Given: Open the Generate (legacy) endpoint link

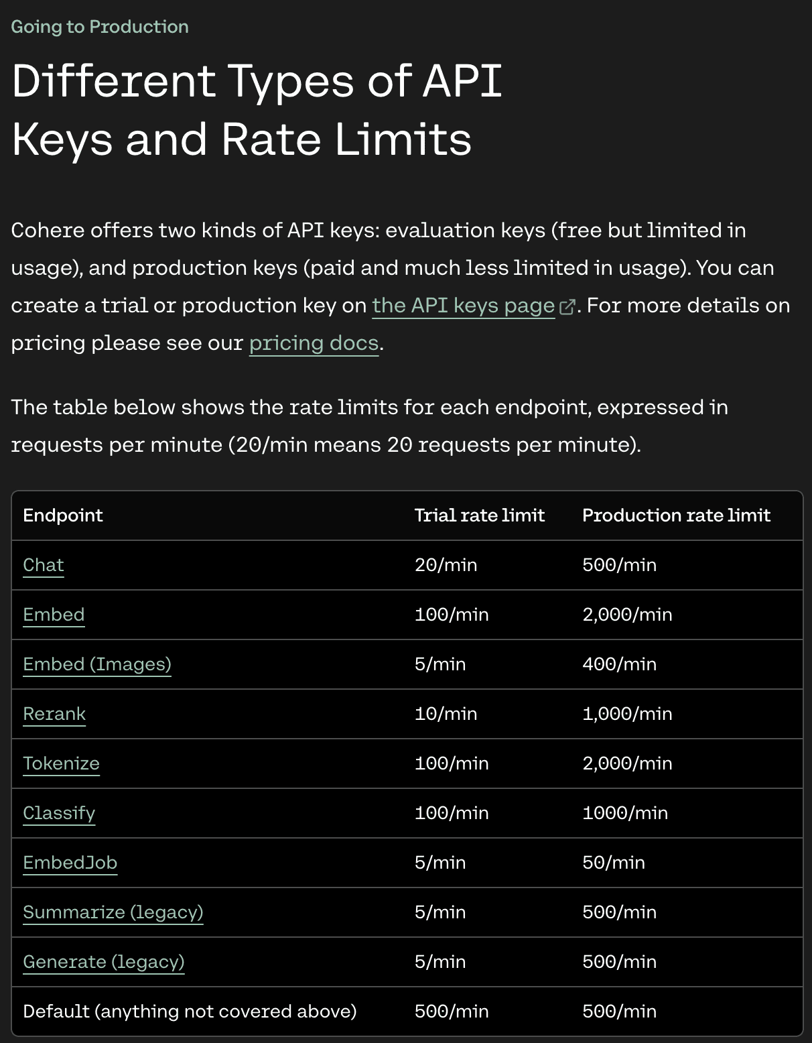Looking at the screenshot, I should tap(104, 962).
